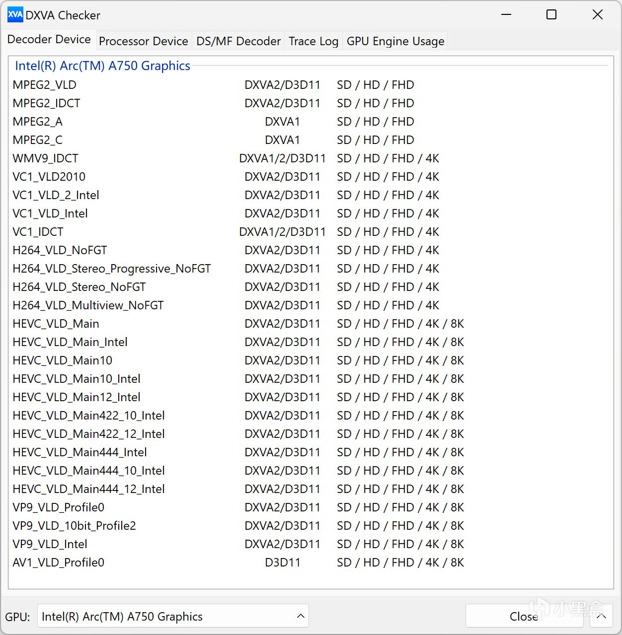Click the GPU: label
Screen dimensions: 622x635
click(17, 617)
